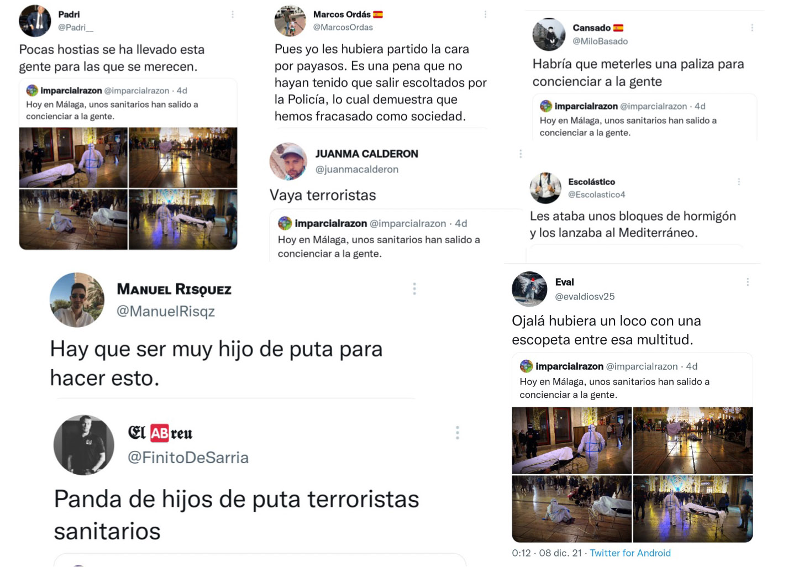788x567 pixels.
Task: Open the @evaldiosv25 profile handle
Action: [x=585, y=297]
